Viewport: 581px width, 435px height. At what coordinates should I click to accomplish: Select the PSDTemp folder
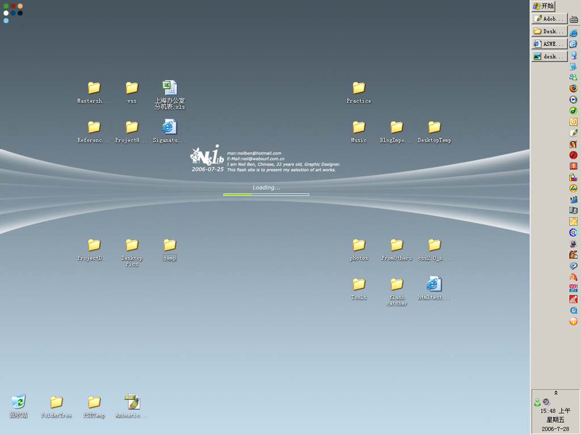point(94,407)
